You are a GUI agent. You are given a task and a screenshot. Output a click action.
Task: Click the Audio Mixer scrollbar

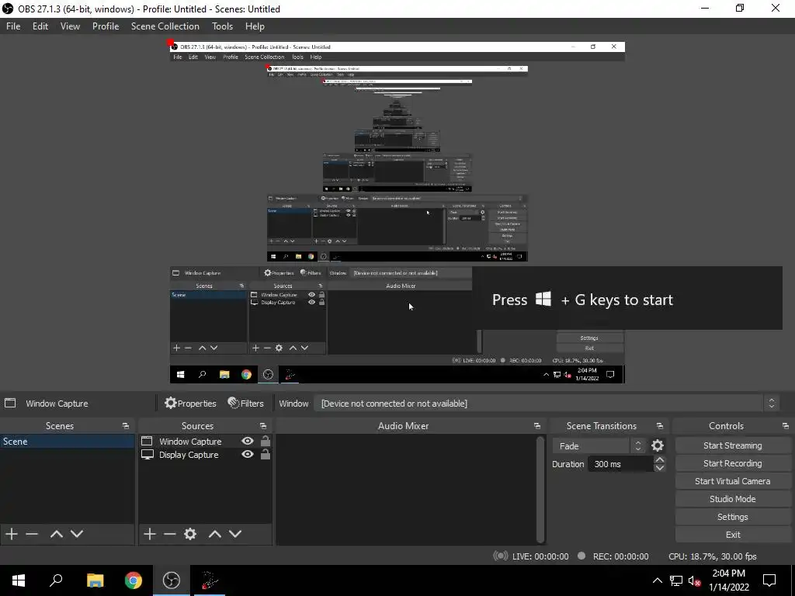[540, 489]
